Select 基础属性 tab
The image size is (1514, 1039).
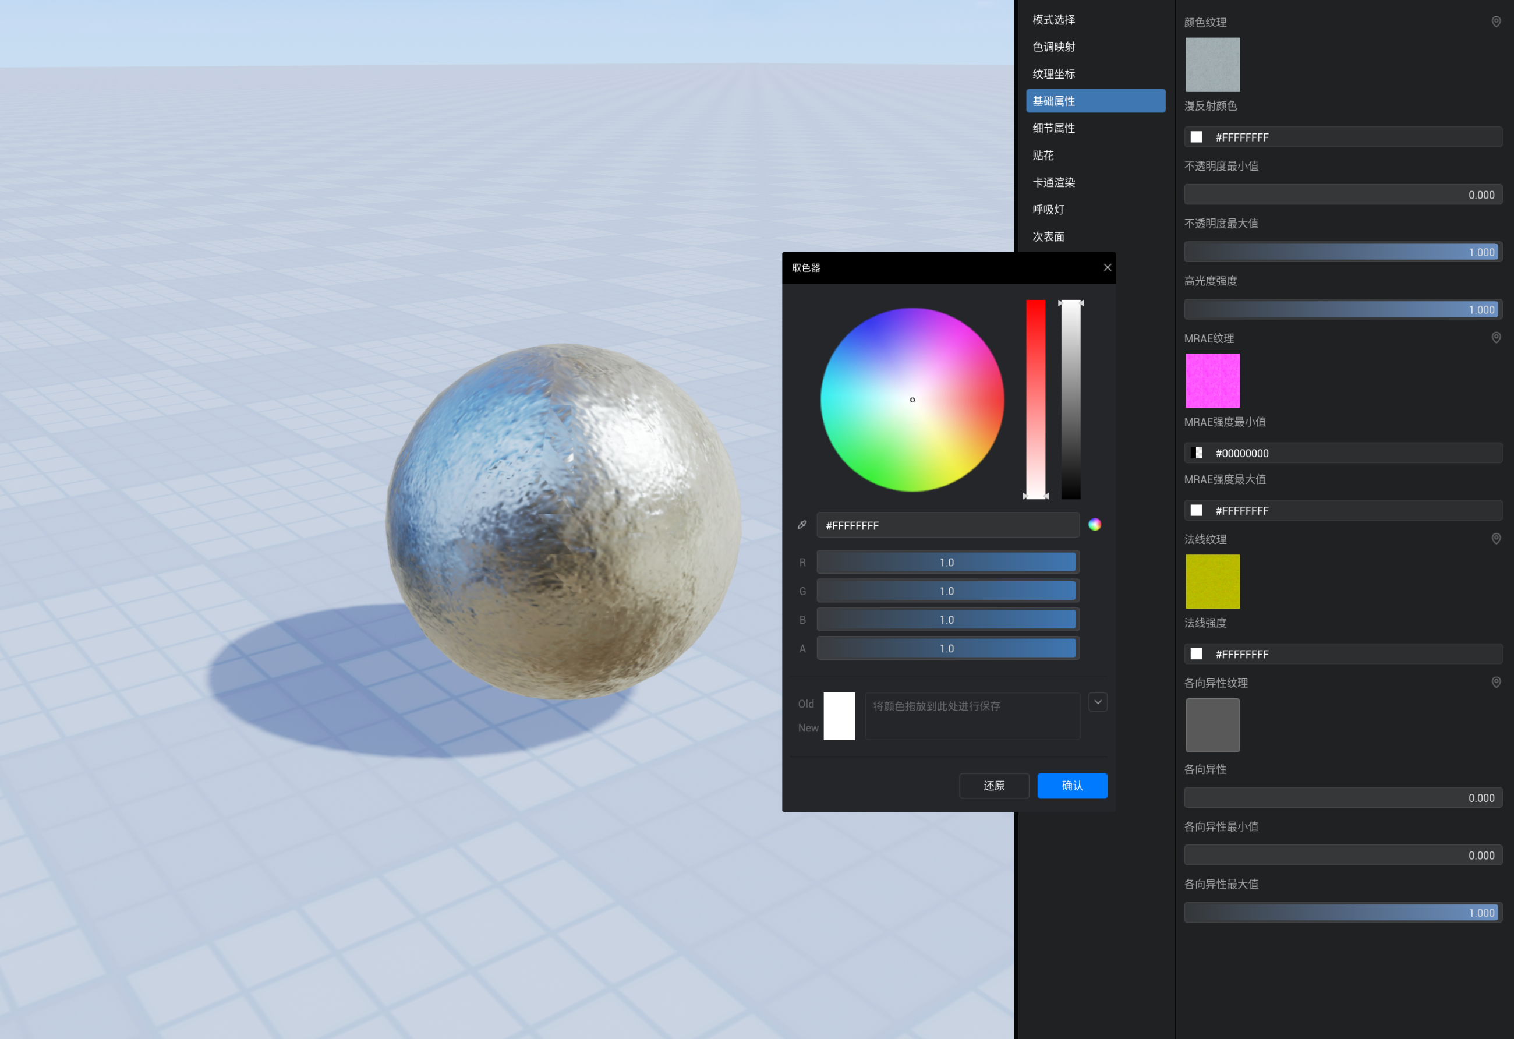pos(1095,101)
